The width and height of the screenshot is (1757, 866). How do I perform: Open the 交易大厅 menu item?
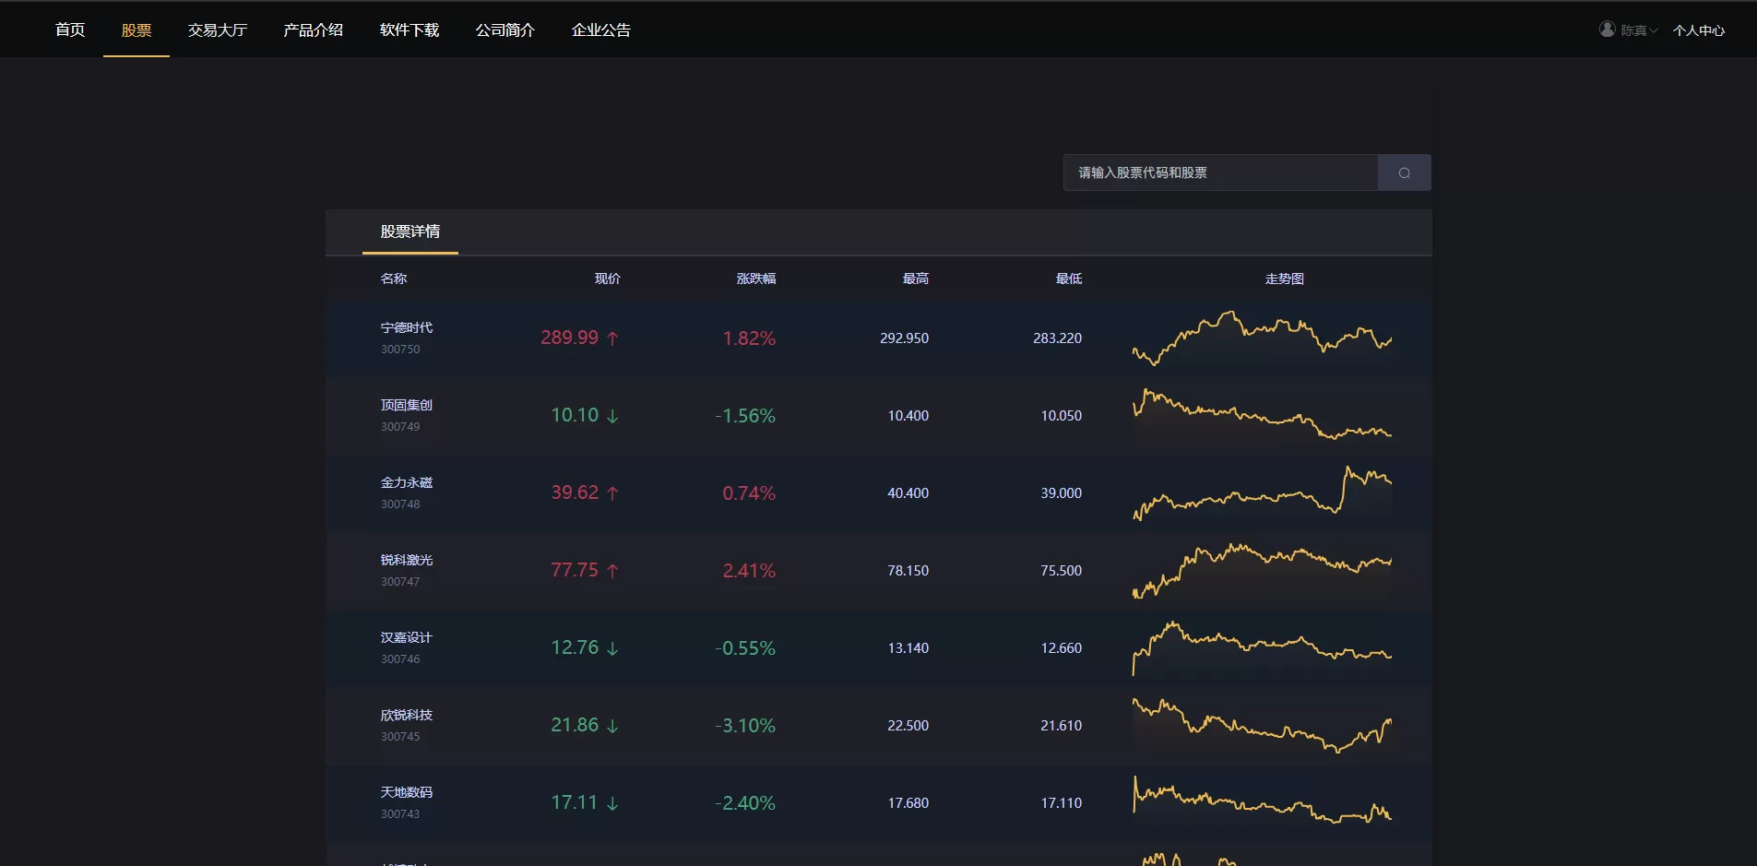[x=218, y=30]
